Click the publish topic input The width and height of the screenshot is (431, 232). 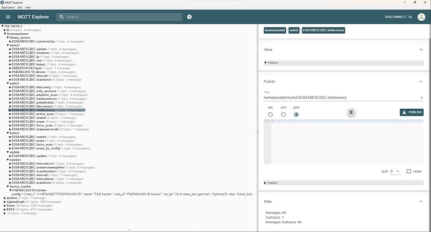click(341, 98)
